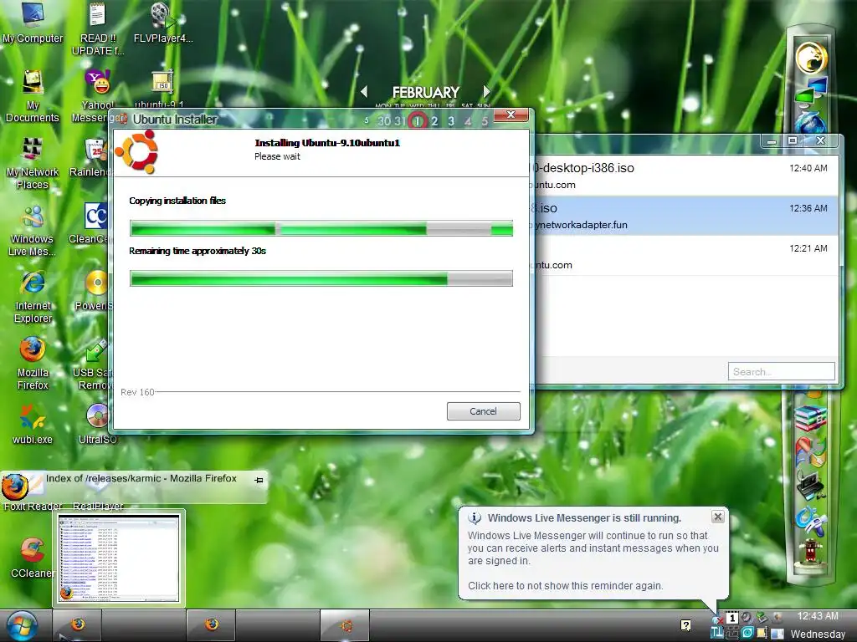Select the 12:21 AM download entry
The height and width of the screenshot is (642, 857).
coord(685,256)
